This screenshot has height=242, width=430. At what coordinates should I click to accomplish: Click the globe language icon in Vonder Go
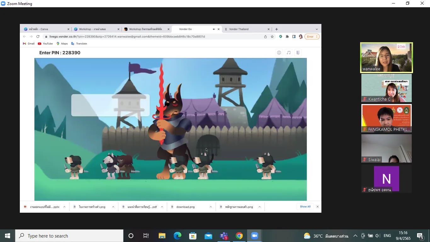(279, 53)
